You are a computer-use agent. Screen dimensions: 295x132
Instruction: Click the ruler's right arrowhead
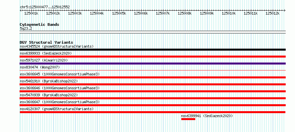point(285,10)
